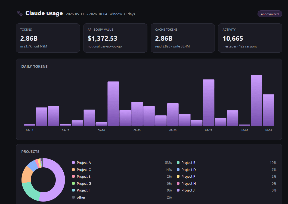Click the blue Project D donut segment
This screenshot has height=204, width=288.
click(33, 165)
